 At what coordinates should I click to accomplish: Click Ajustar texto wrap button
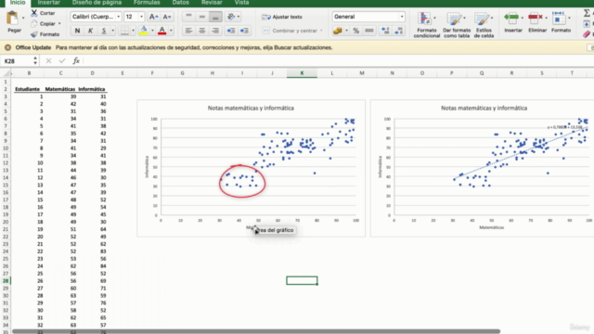(282, 17)
